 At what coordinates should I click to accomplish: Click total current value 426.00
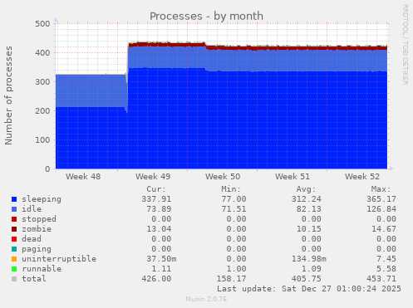pos(156,279)
